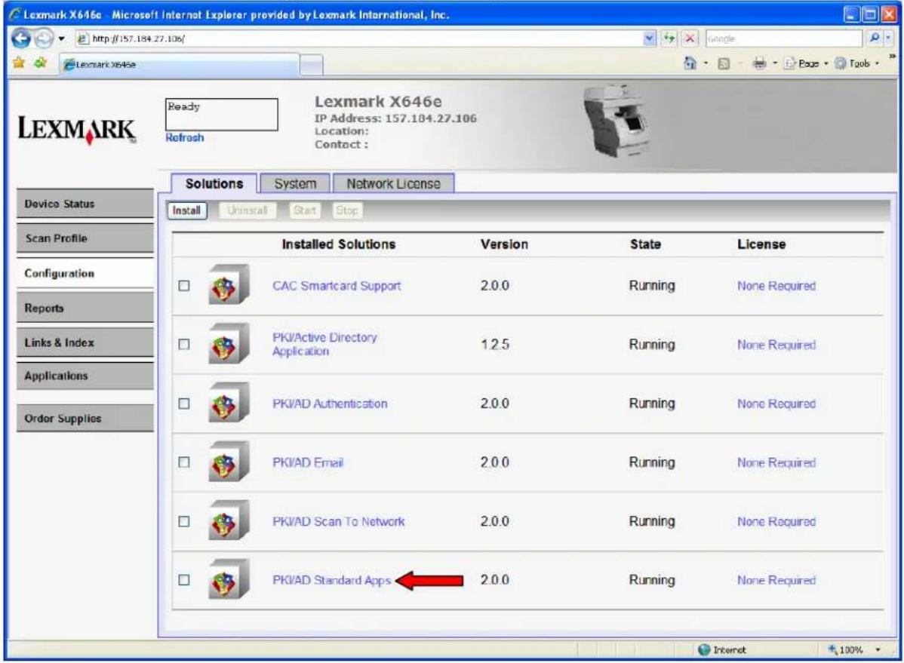The image size is (904, 663).
Task: Click the red Stop loading icon
Action: click(689, 38)
